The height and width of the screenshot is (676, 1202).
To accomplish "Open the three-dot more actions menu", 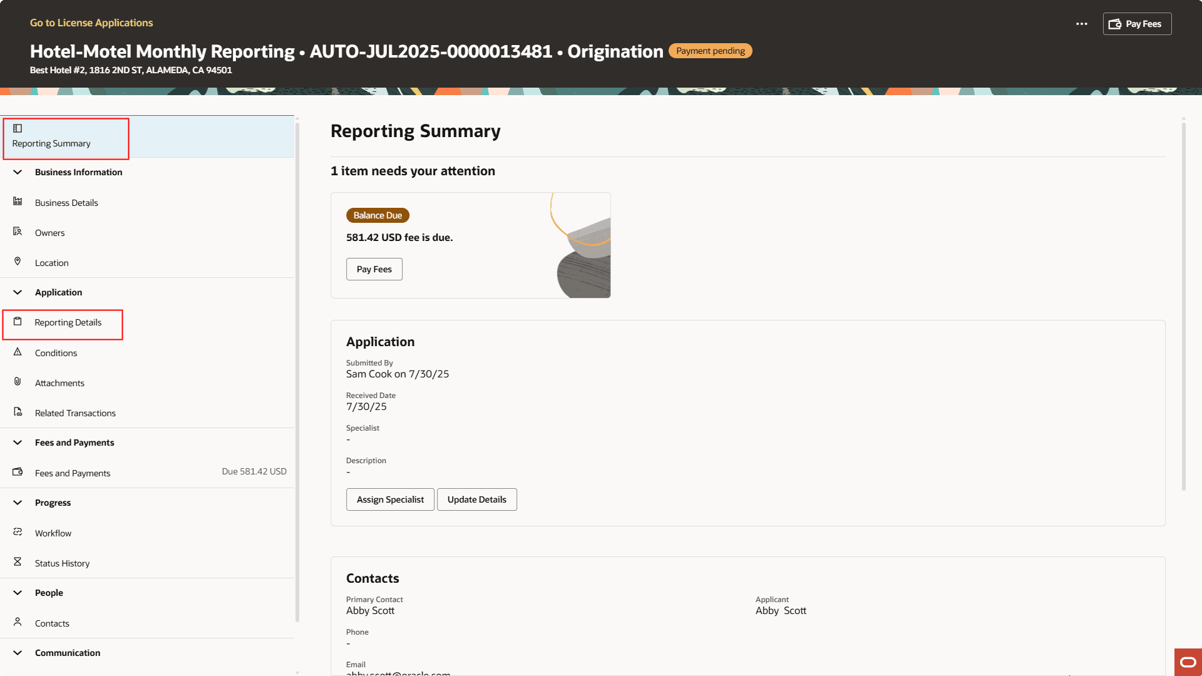I will [1081, 24].
